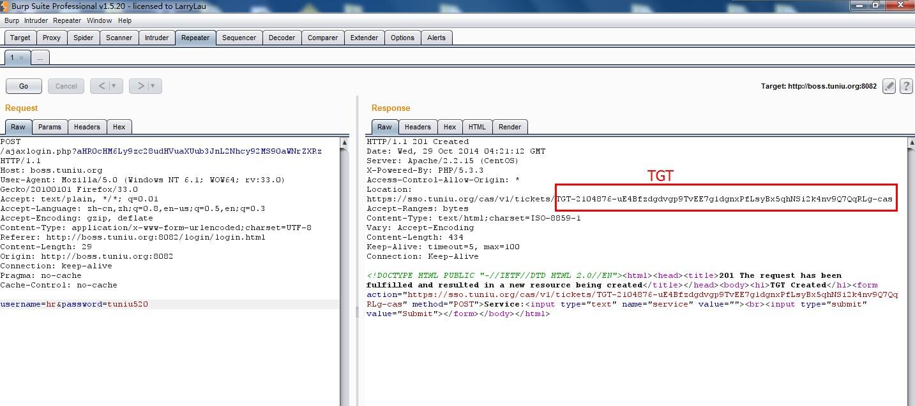Go forward in request history
Viewport: 915px width, 406px height.
click(140, 86)
